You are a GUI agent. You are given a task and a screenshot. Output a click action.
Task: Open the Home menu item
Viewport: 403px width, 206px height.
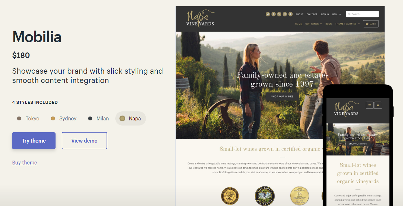tap(298, 24)
